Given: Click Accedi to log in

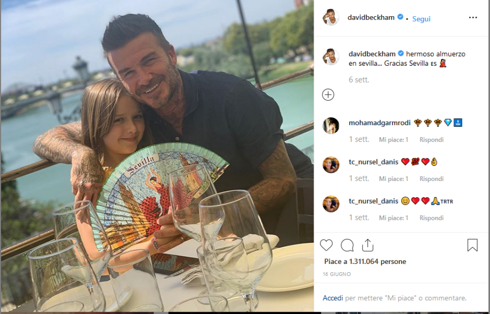Looking at the screenshot, I should [333, 298].
